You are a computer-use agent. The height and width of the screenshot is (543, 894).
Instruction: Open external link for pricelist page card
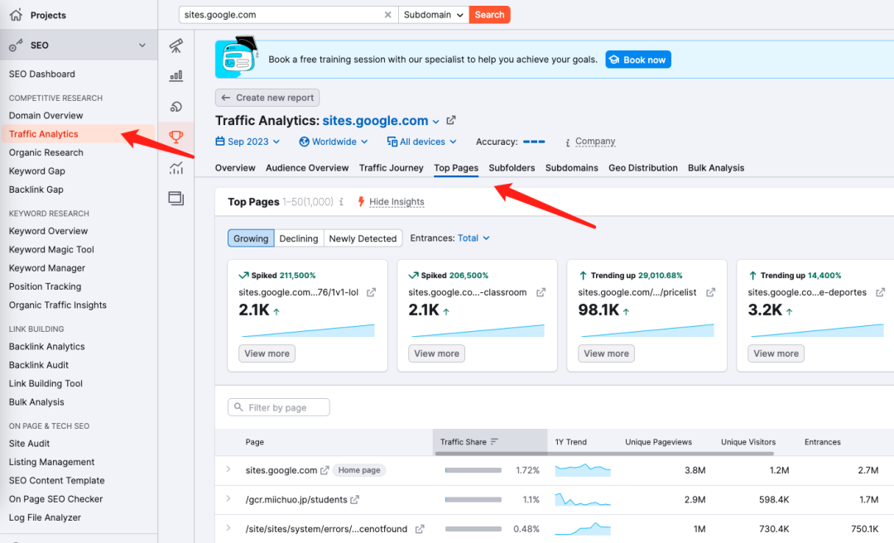point(710,292)
